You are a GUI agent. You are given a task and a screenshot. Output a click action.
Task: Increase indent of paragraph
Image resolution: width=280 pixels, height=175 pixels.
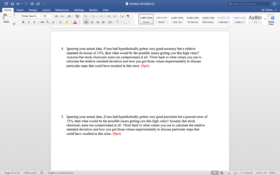pos(115,16)
